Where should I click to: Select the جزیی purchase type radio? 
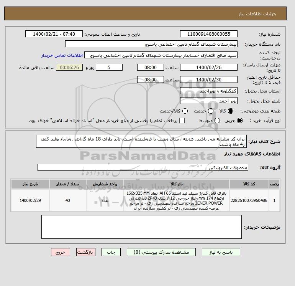tap(240, 121)
